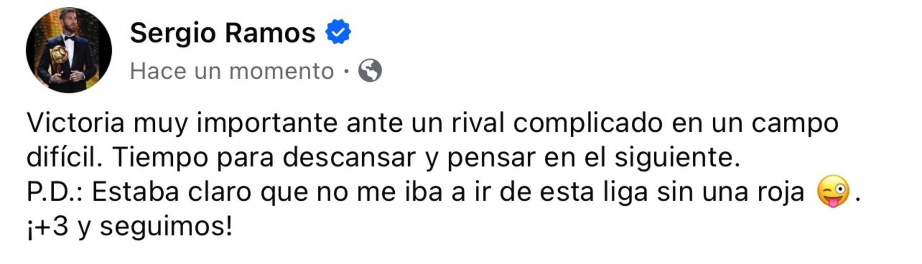Screen dimensions: 922x264
Task: Click the golden trophy in the profile photo
Action: tap(59, 55)
